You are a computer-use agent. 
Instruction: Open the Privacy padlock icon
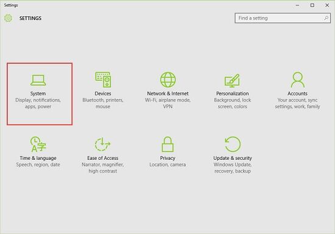pos(167,144)
